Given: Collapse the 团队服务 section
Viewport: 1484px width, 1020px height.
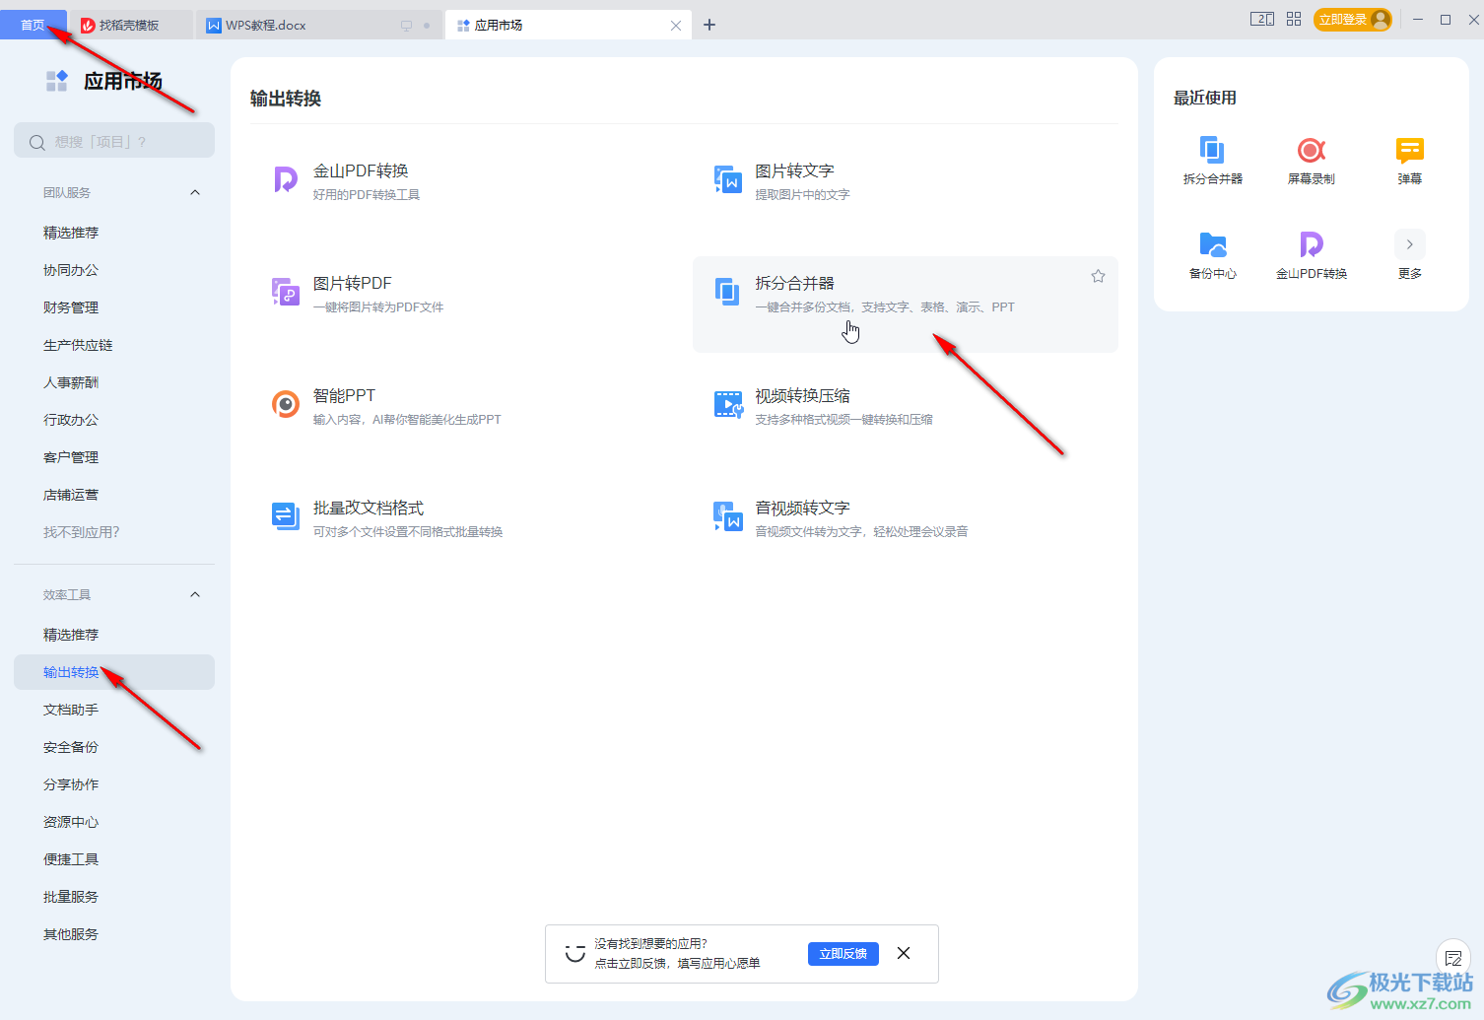Looking at the screenshot, I should click(x=195, y=193).
